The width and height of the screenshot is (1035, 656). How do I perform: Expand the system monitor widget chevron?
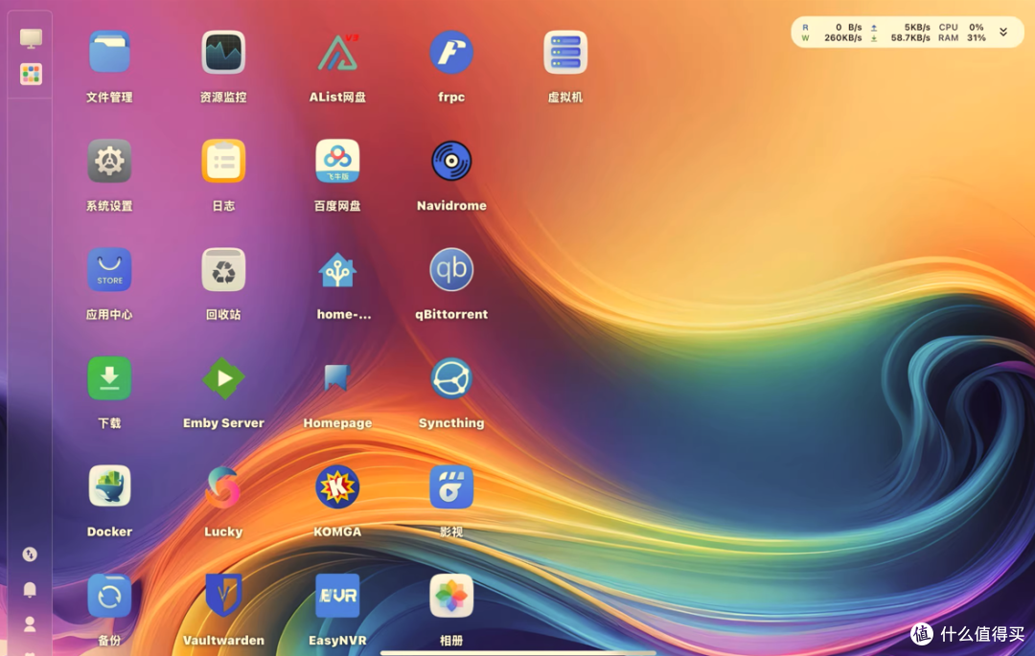[x=1002, y=32]
